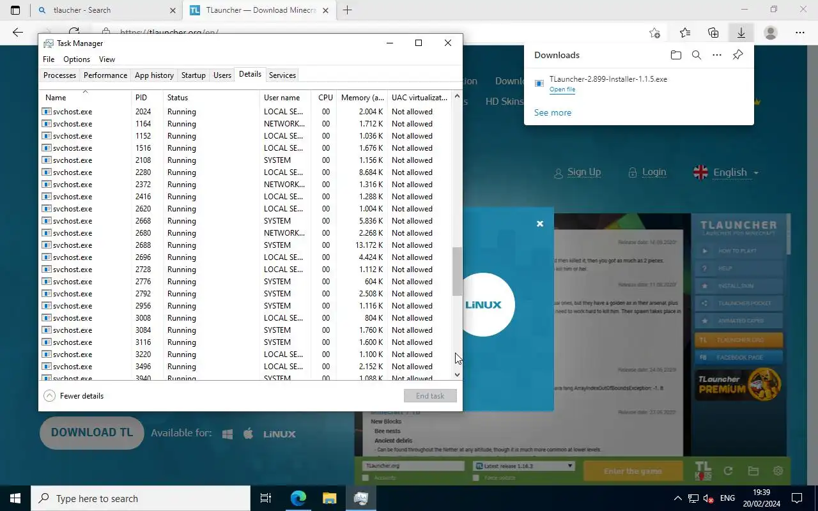This screenshot has width=818, height=511.
Task: Open the muted volume tray icon
Action: pyautogui.click(x=709, y=498)
